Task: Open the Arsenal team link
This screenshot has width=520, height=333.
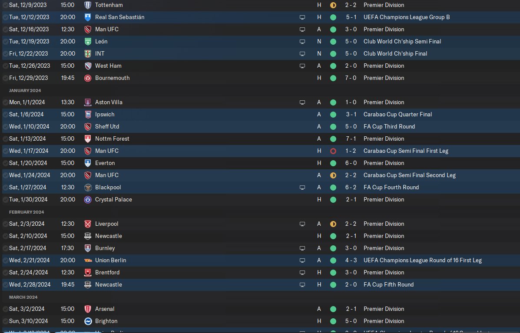Action: [104, 309]
